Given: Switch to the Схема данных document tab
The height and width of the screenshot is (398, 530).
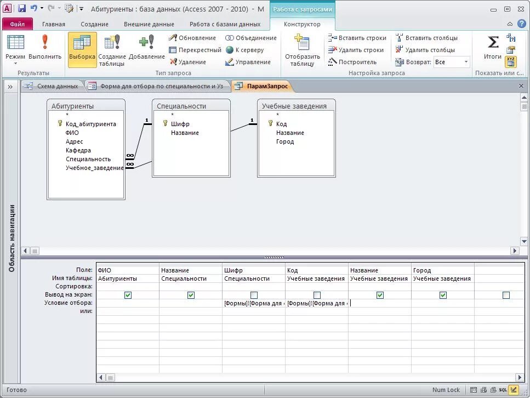Looking at the screenshot, I should click(x=53, y=86).
